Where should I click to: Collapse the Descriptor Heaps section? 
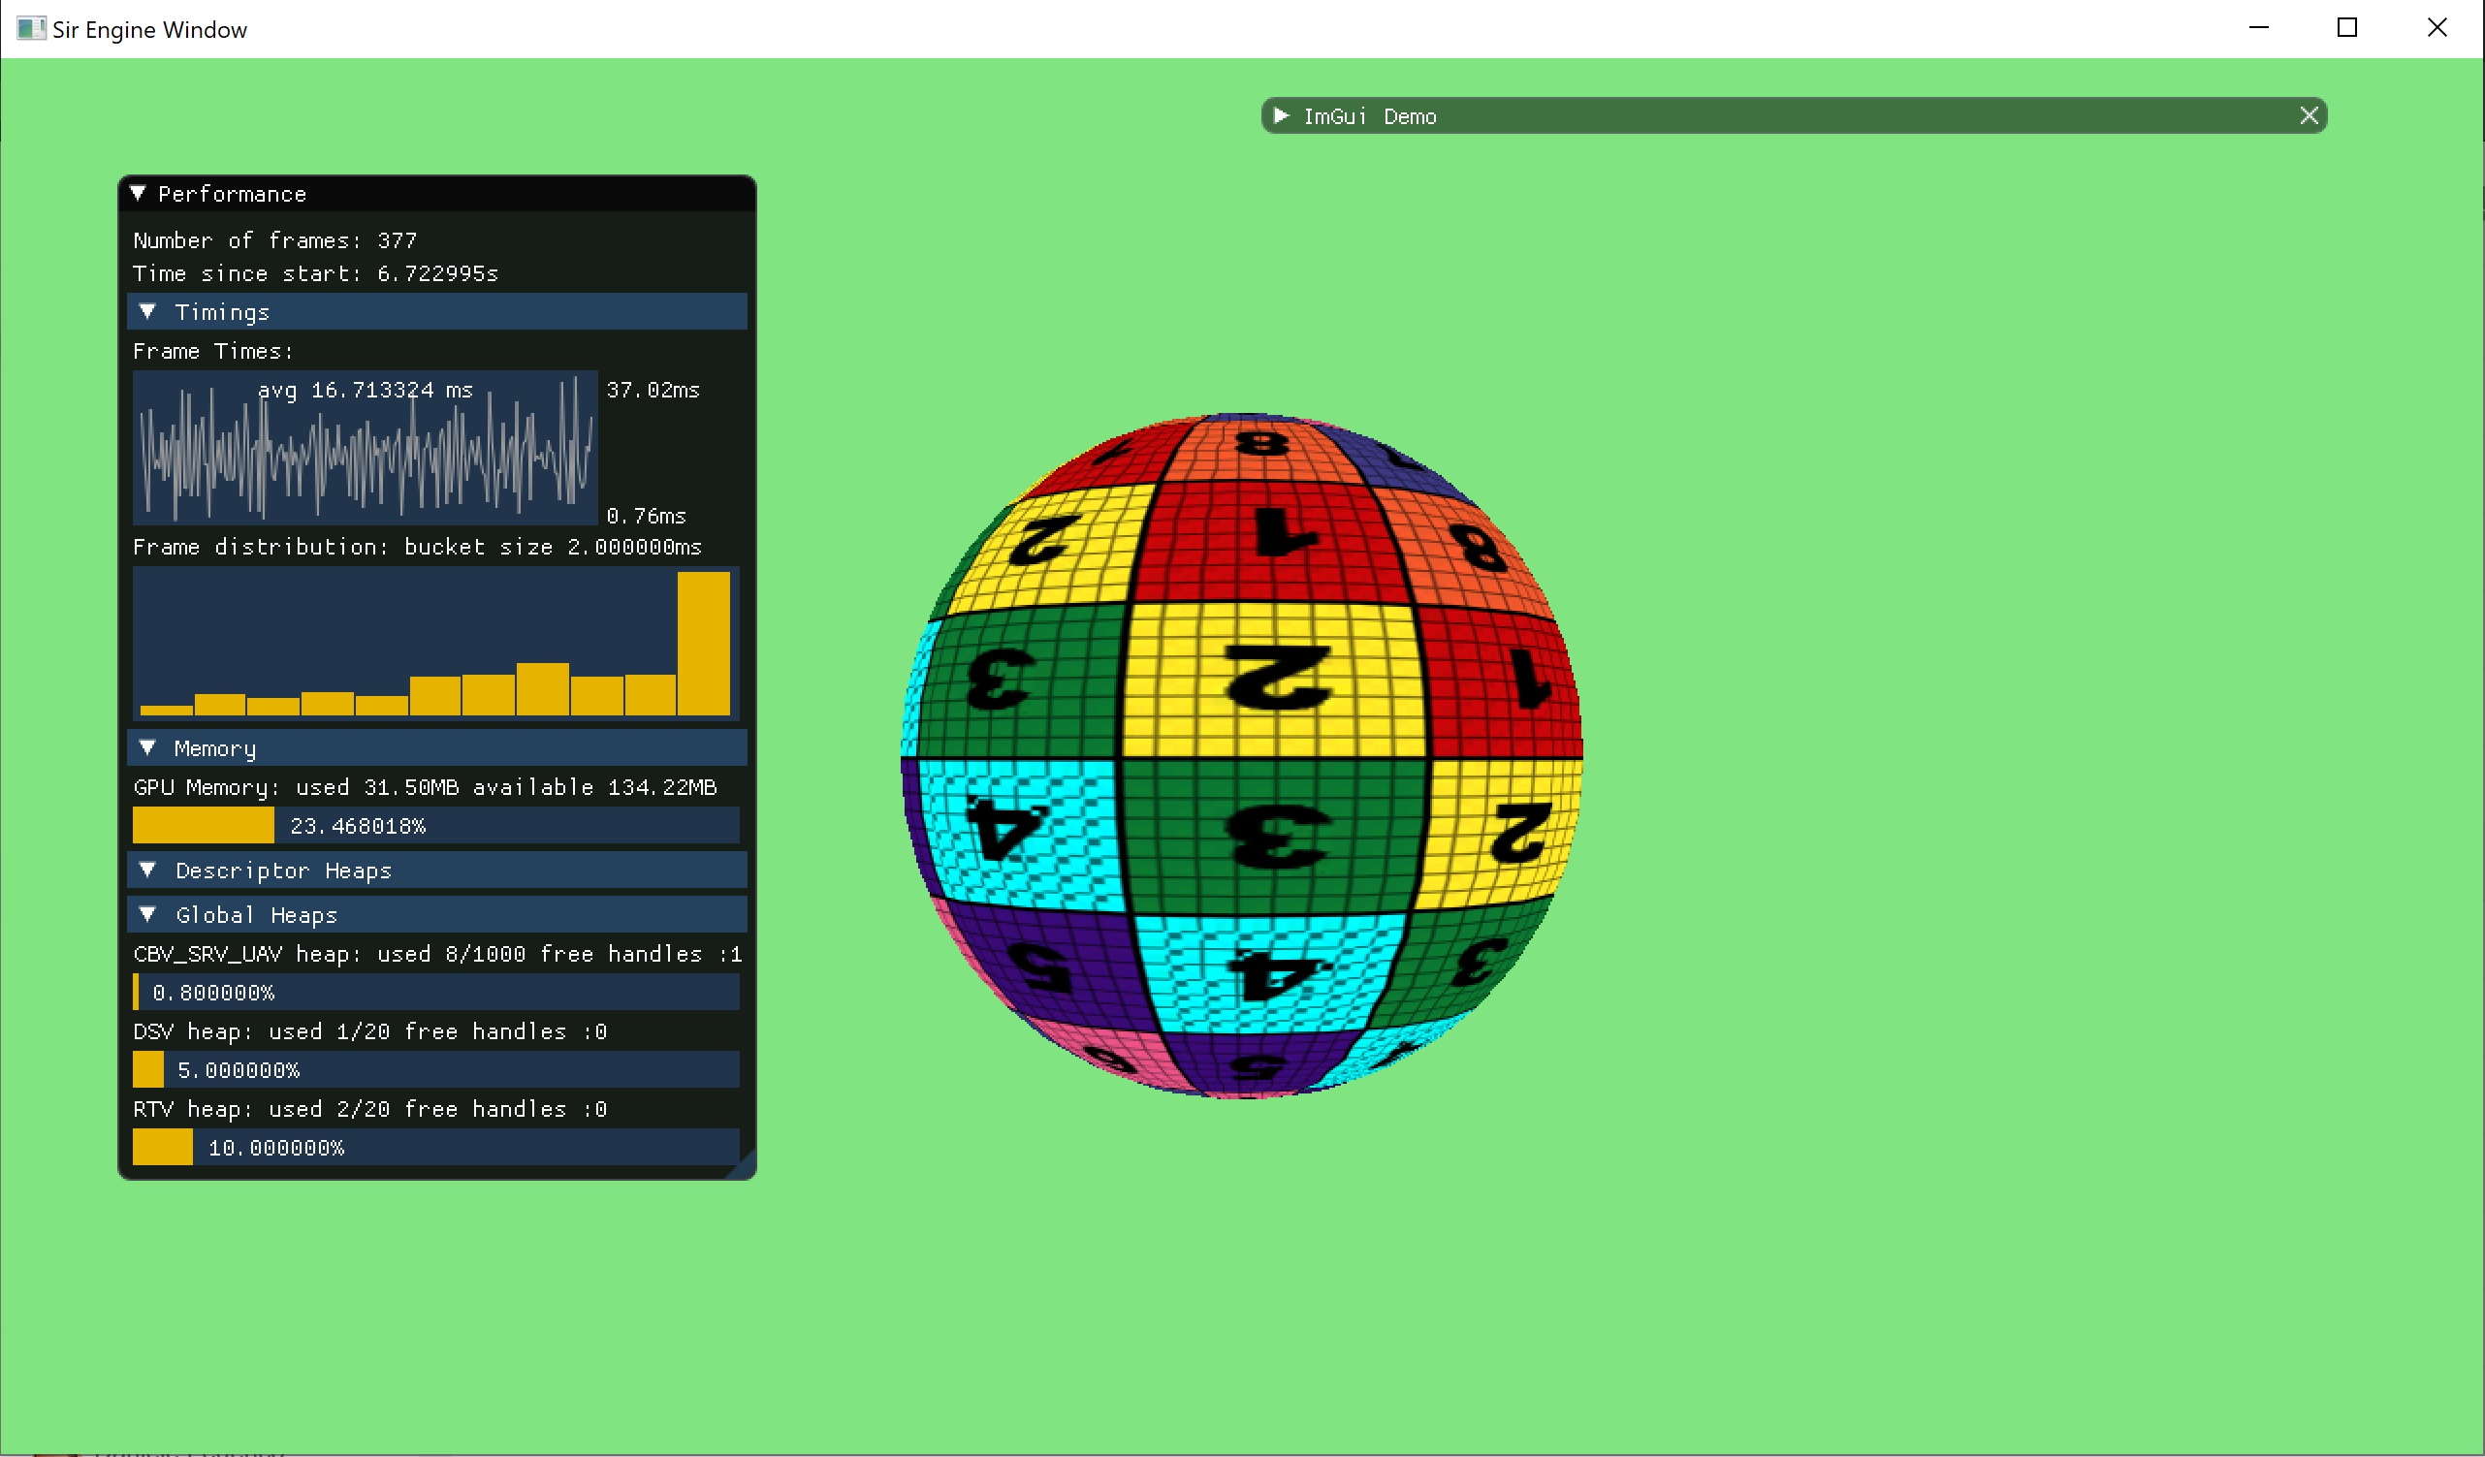coord(148,871)
